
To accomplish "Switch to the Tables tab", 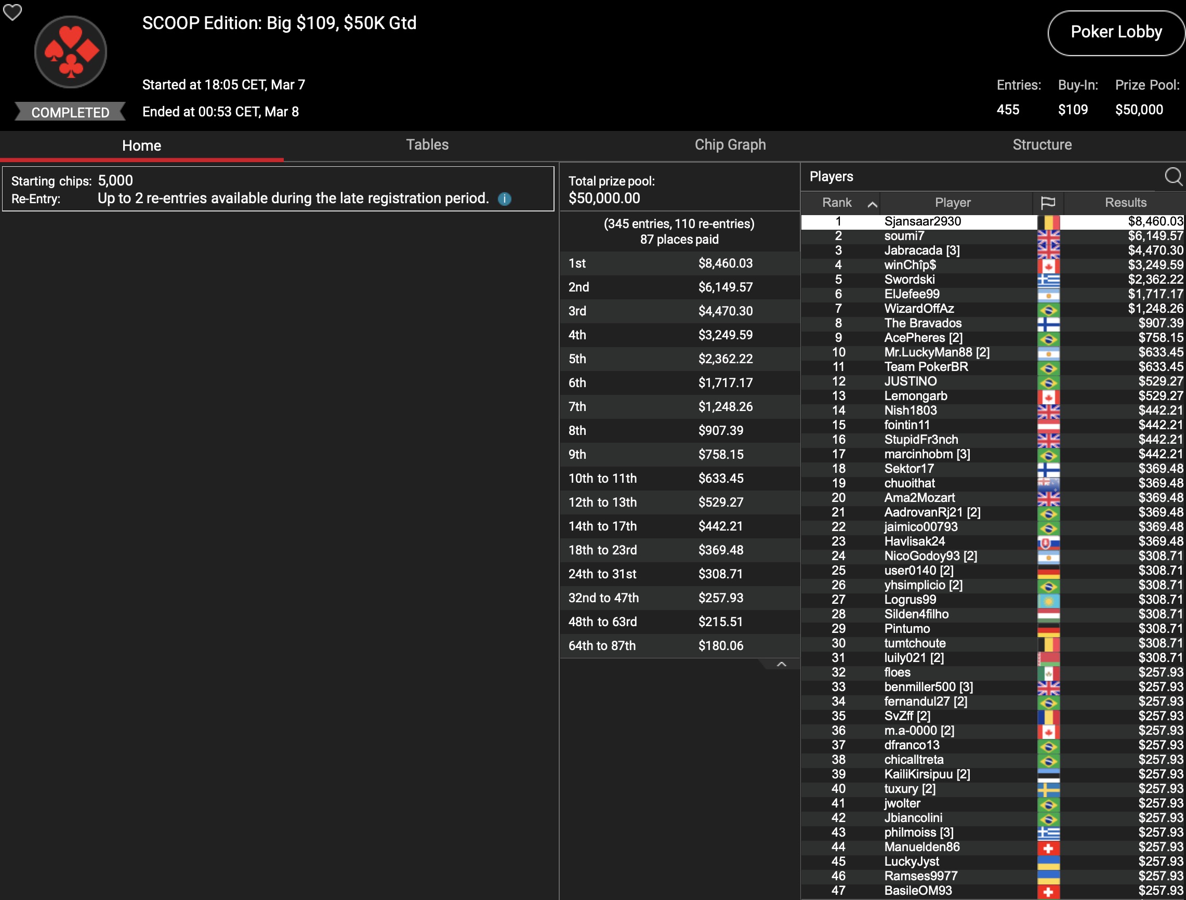I will click(427, 145).
